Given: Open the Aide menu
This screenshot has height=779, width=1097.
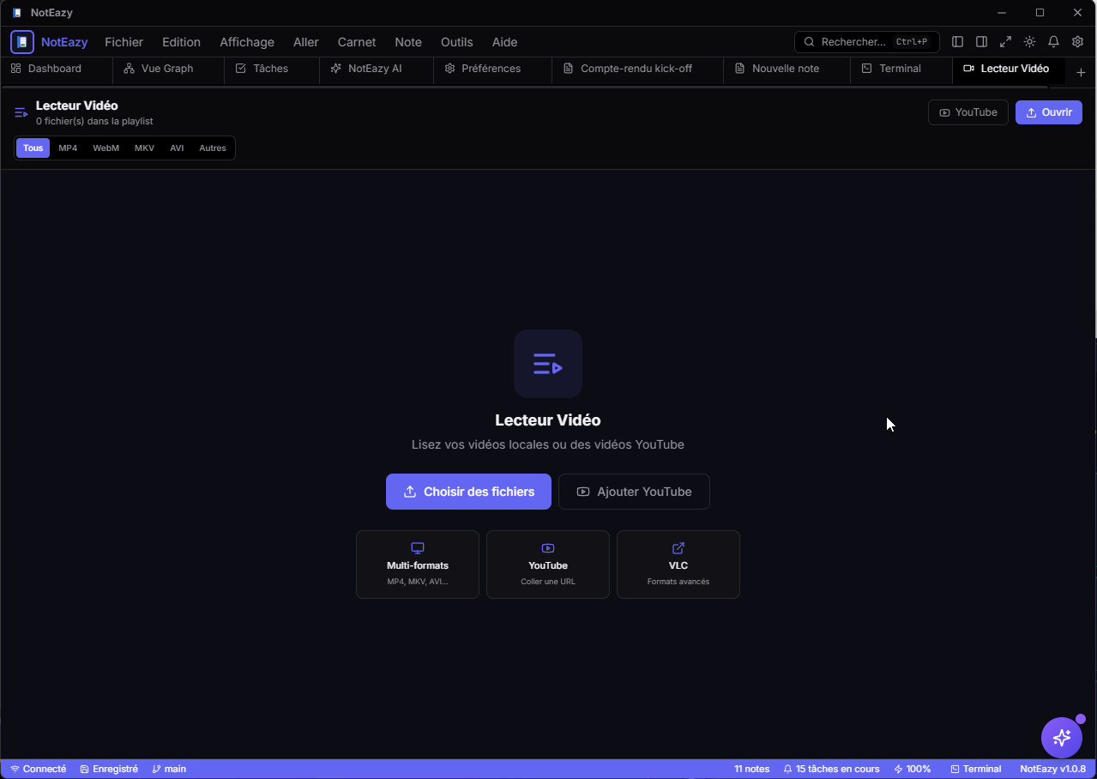Looking at the screenshot, I should coord(505,42).
